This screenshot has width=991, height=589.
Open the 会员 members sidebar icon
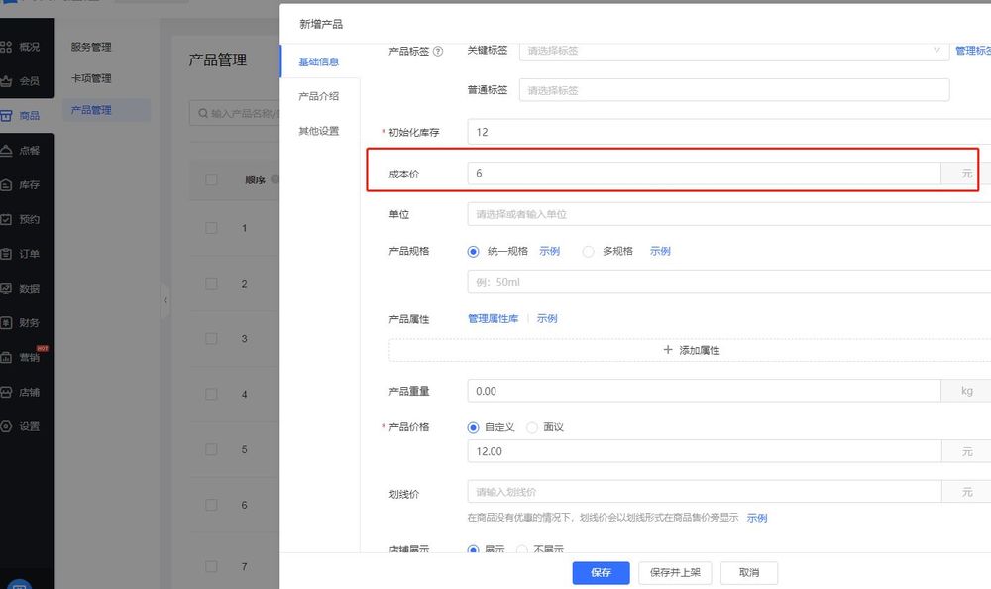pyautogui.click(x=7, y=81)
